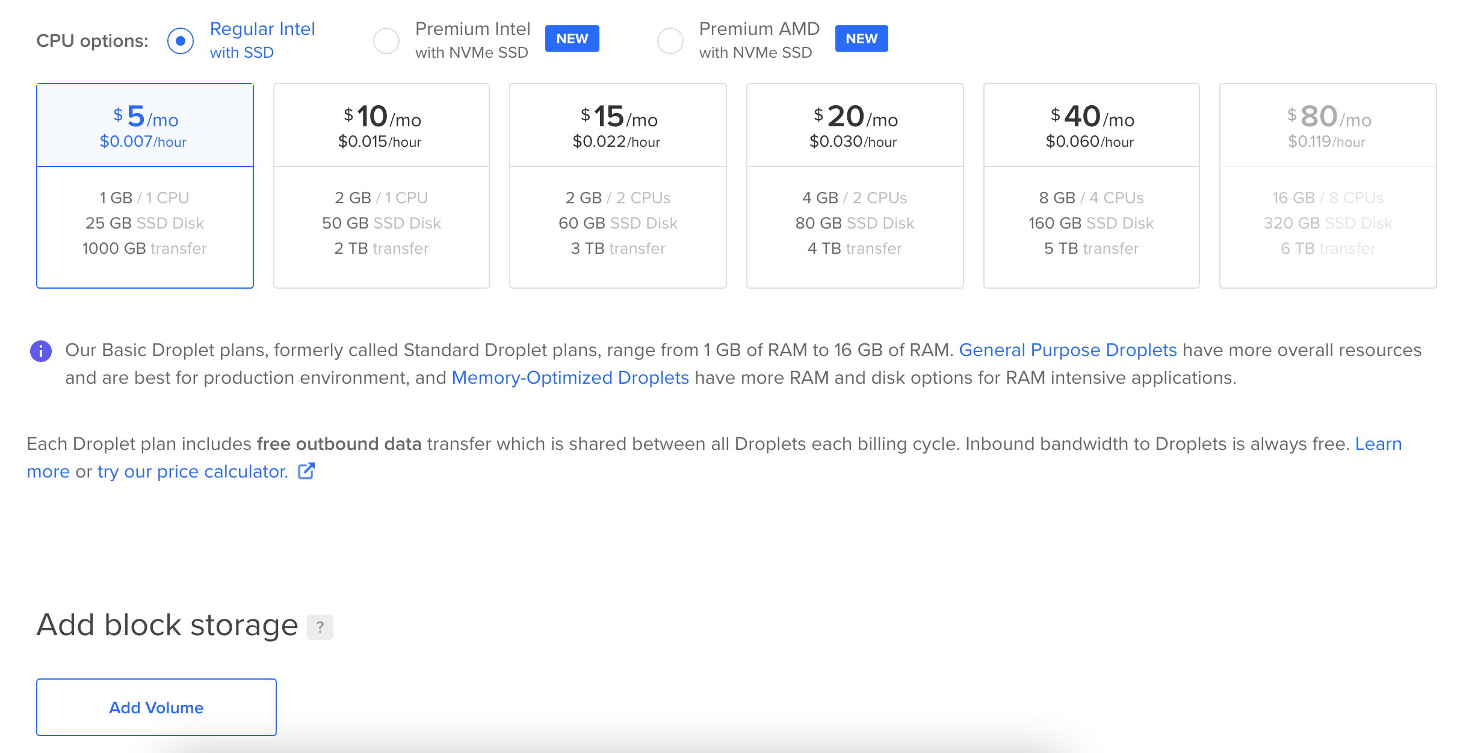The height and width of the screenshot is (753, 1466).
Task: Click the Add Volume button
Action: [x=156, y=707]
